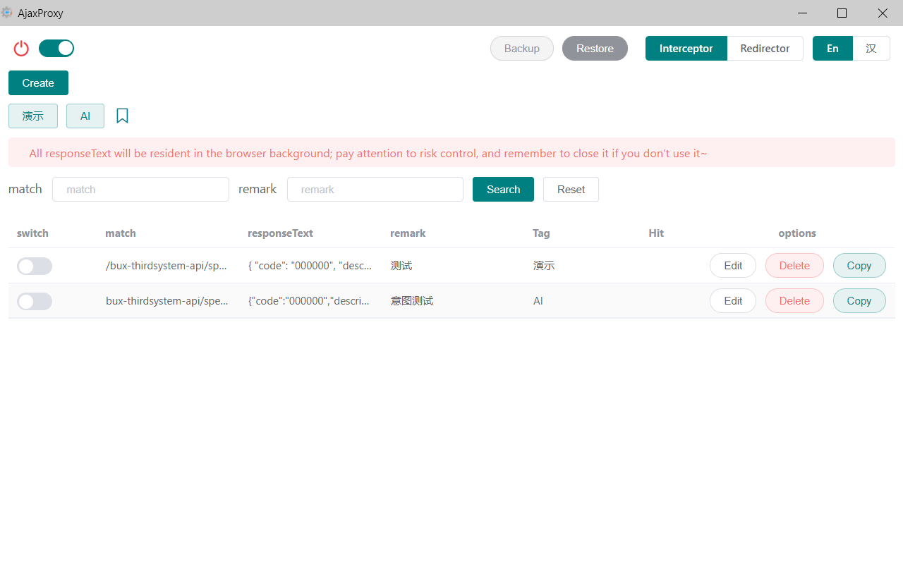Select the En language option
903x564 pixels.
[832, 48]
